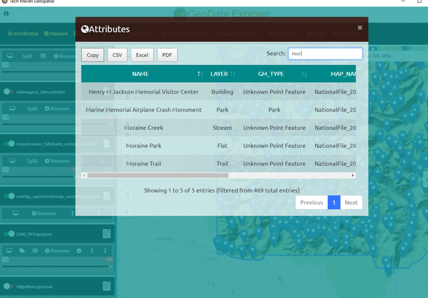Open the info icon in the header
Image resolution: width=428 pixels, height=298 pixels.
[6, 13]
